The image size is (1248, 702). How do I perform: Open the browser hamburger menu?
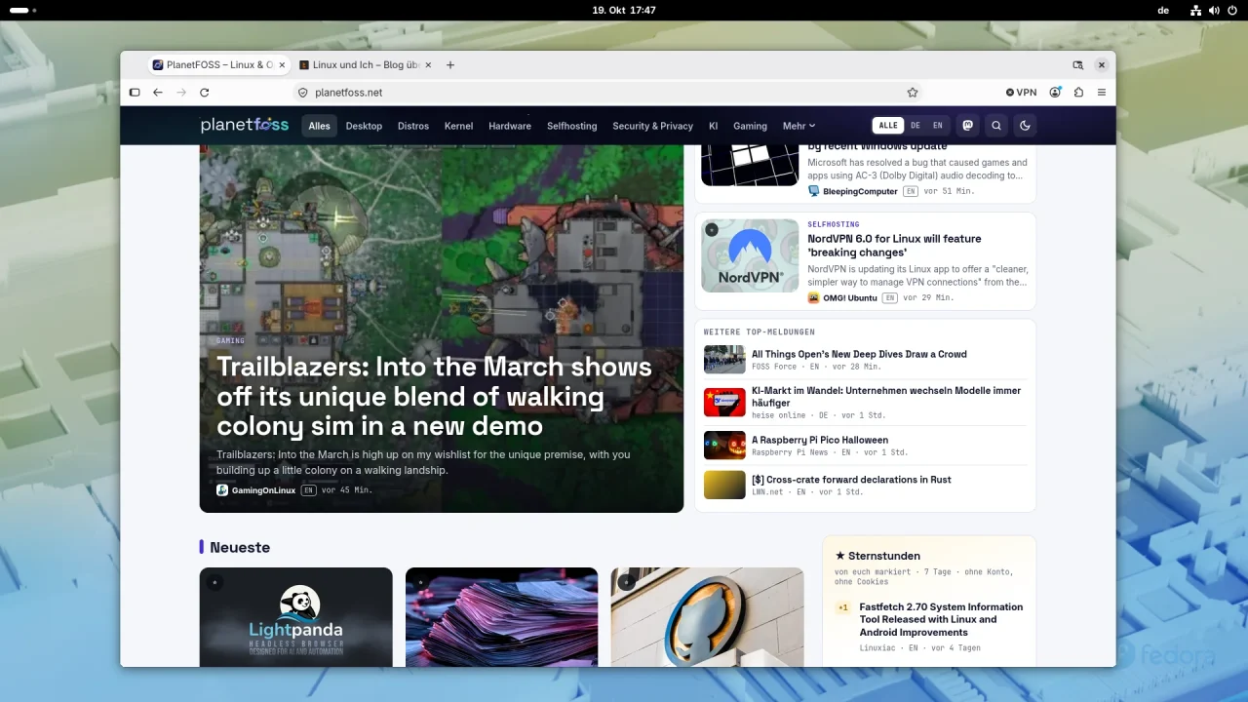pos(1102,93)
